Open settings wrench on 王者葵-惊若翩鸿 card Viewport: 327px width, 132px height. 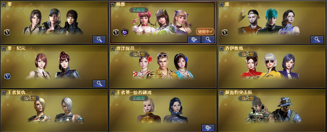coord(208,127)
